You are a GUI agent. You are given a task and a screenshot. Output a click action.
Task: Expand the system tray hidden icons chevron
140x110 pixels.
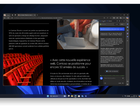[123, 96]
